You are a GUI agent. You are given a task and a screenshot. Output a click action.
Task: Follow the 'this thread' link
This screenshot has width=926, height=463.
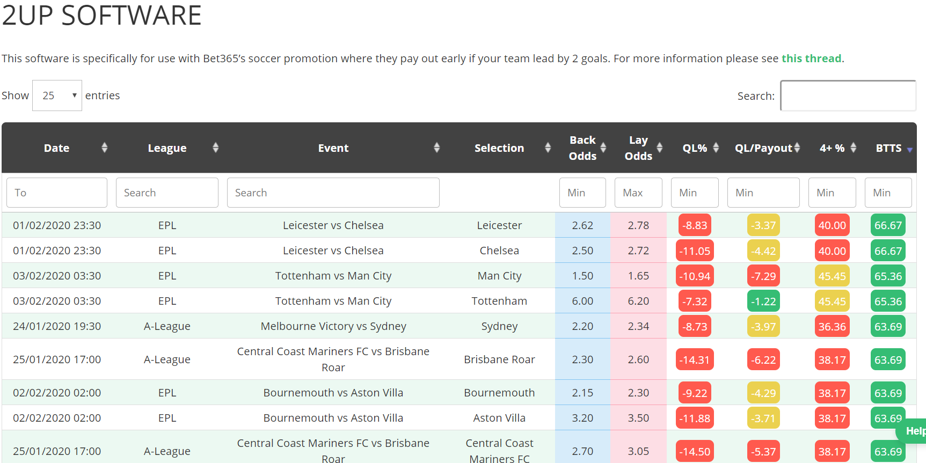pos(811,58)
